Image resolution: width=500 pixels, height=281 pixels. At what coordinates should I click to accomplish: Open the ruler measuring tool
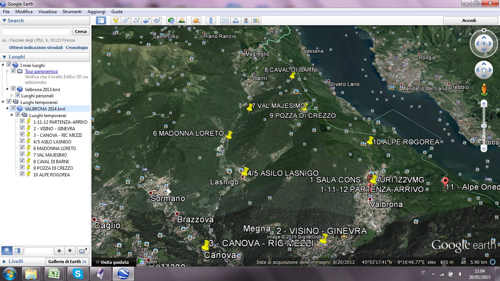pos(210,20)
